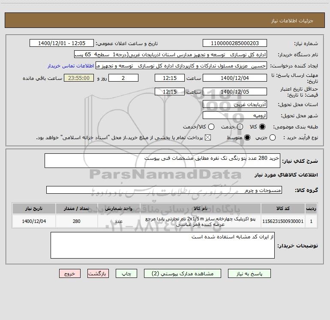Image resolution: width=330 pixels, height=320 pixels.
Task: Click the نوع فرآیند خرید label
Action: 300,137
